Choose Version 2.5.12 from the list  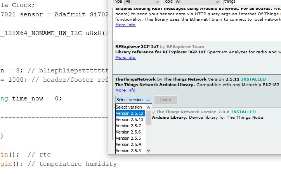click(x=130, y=113)
